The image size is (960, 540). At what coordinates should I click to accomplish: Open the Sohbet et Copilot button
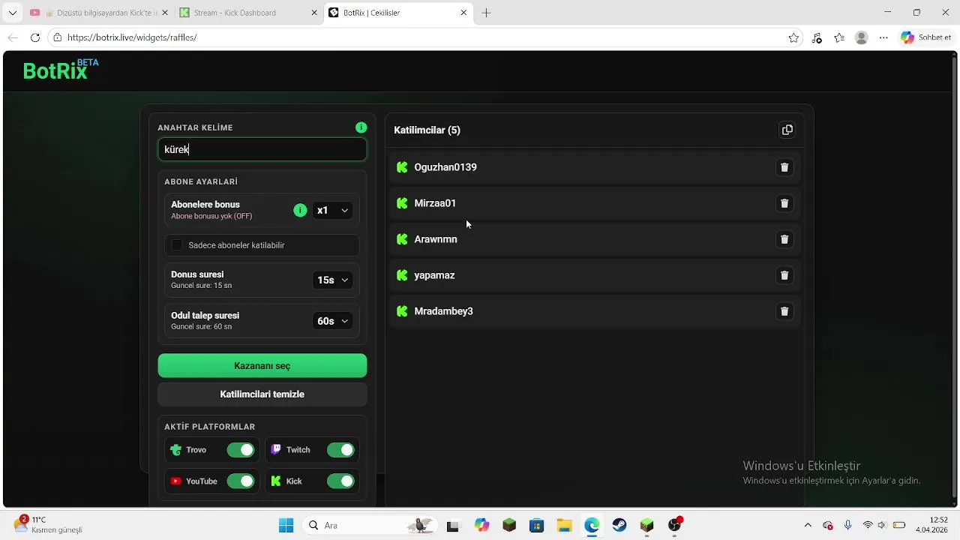point(927,37)
